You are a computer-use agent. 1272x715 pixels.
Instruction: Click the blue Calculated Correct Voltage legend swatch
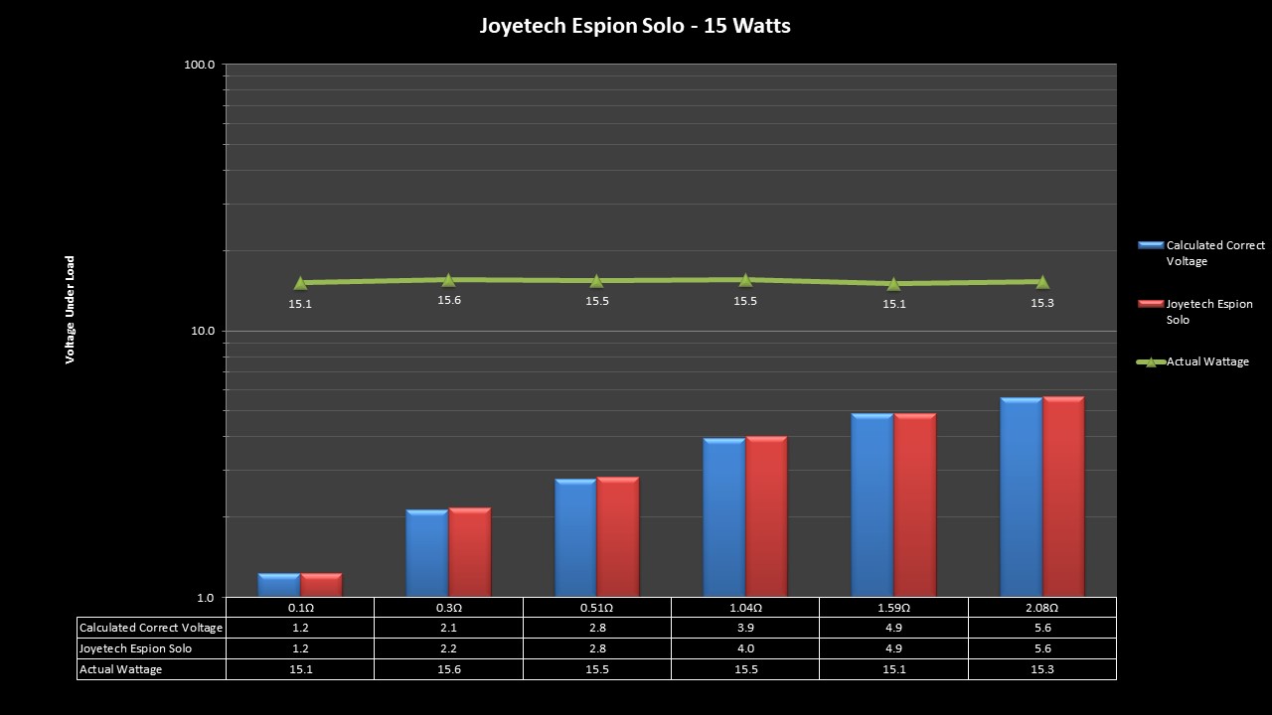1150,245
